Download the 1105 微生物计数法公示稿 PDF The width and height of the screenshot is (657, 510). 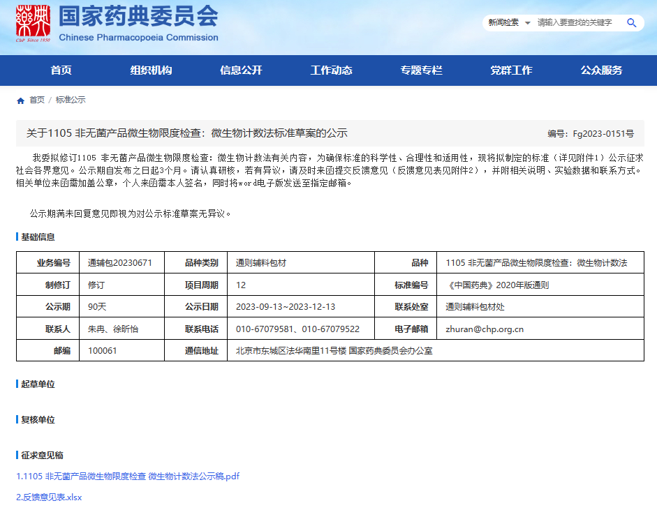[x=128, y=476]
